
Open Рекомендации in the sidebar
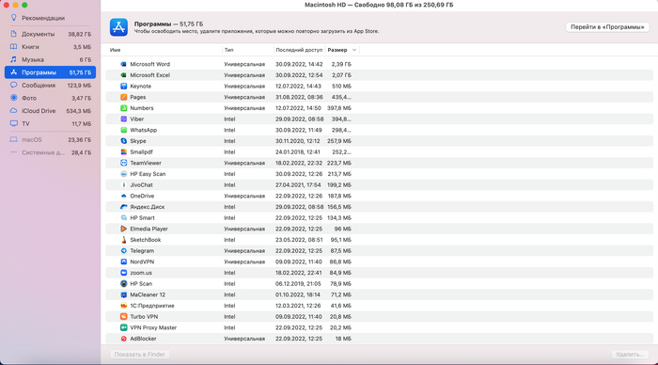tap(50, 18)
